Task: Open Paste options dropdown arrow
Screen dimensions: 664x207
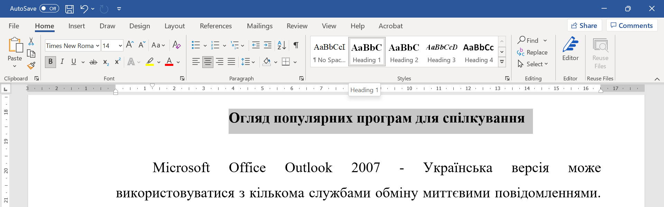Action: pyautogui.click(x=15, y=66)
